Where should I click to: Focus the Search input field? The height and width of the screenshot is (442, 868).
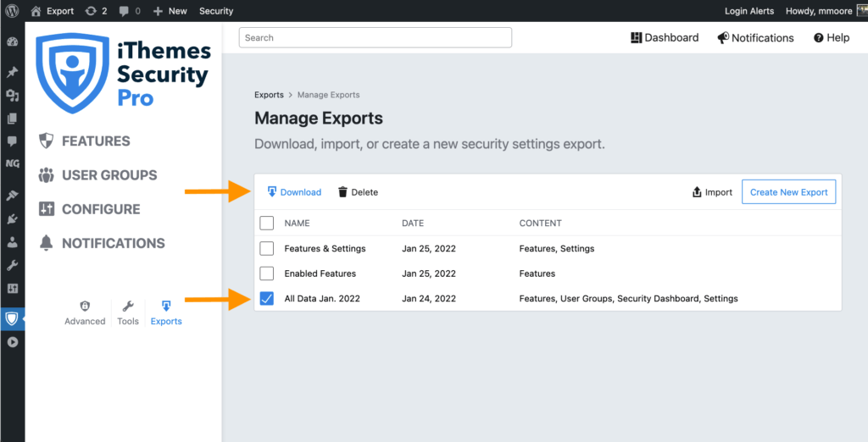point(376,37)
